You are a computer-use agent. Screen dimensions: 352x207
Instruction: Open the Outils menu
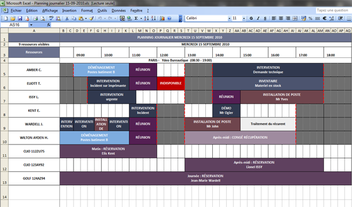click(x=102, y=10)
